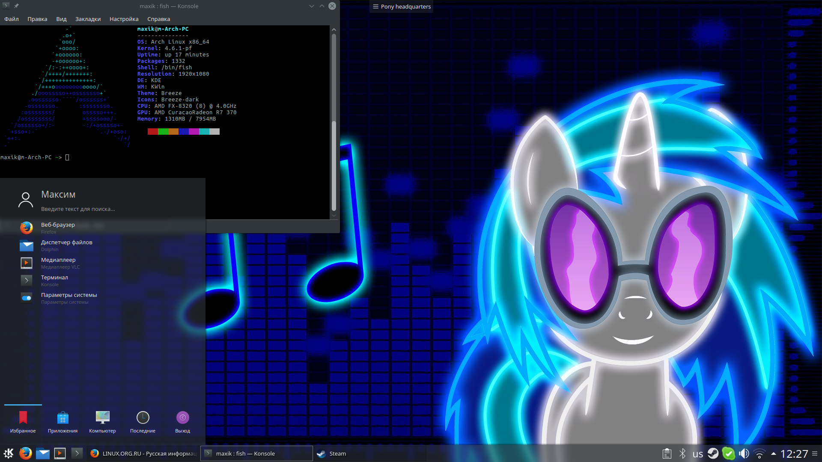Viewport: 822px width, 462px height.
Task: Switch to the Избранное launcher tab
Action: click(23, 422)
